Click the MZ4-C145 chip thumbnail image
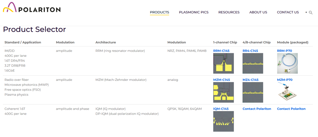Screen dimensions: 318x137 [253, 92]
